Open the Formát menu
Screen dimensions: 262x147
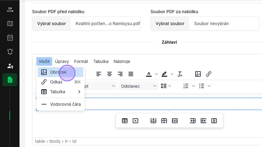[81, 61]
